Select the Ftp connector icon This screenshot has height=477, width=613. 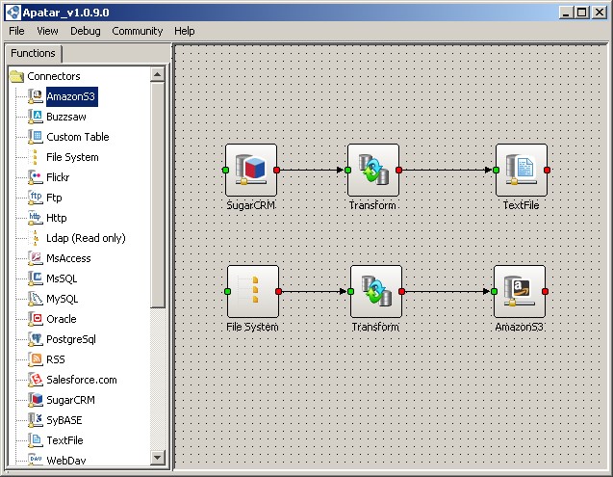pos(36,198)
